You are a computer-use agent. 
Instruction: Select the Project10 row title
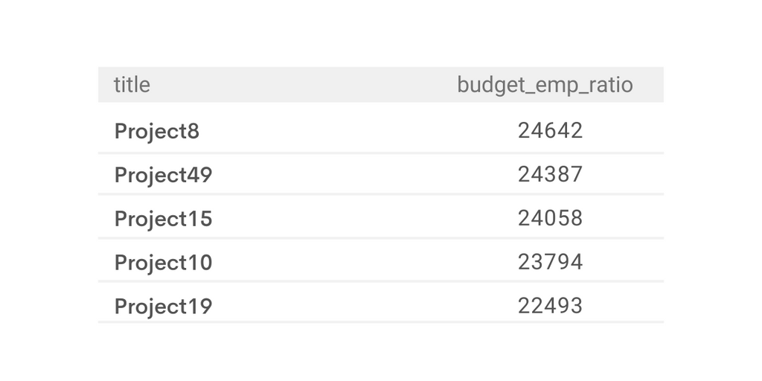click(x=163, y=263)
